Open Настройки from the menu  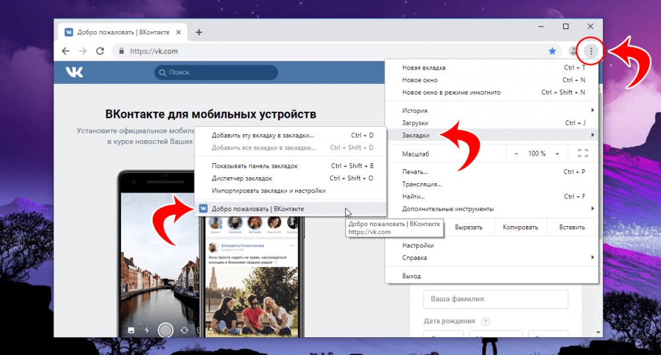coord(492,245)
